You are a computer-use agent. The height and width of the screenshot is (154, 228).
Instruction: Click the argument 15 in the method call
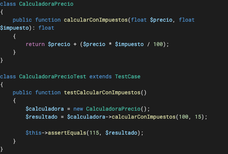[198, 117]
